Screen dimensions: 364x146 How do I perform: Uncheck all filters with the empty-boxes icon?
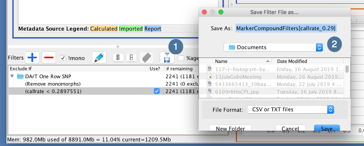131,58
